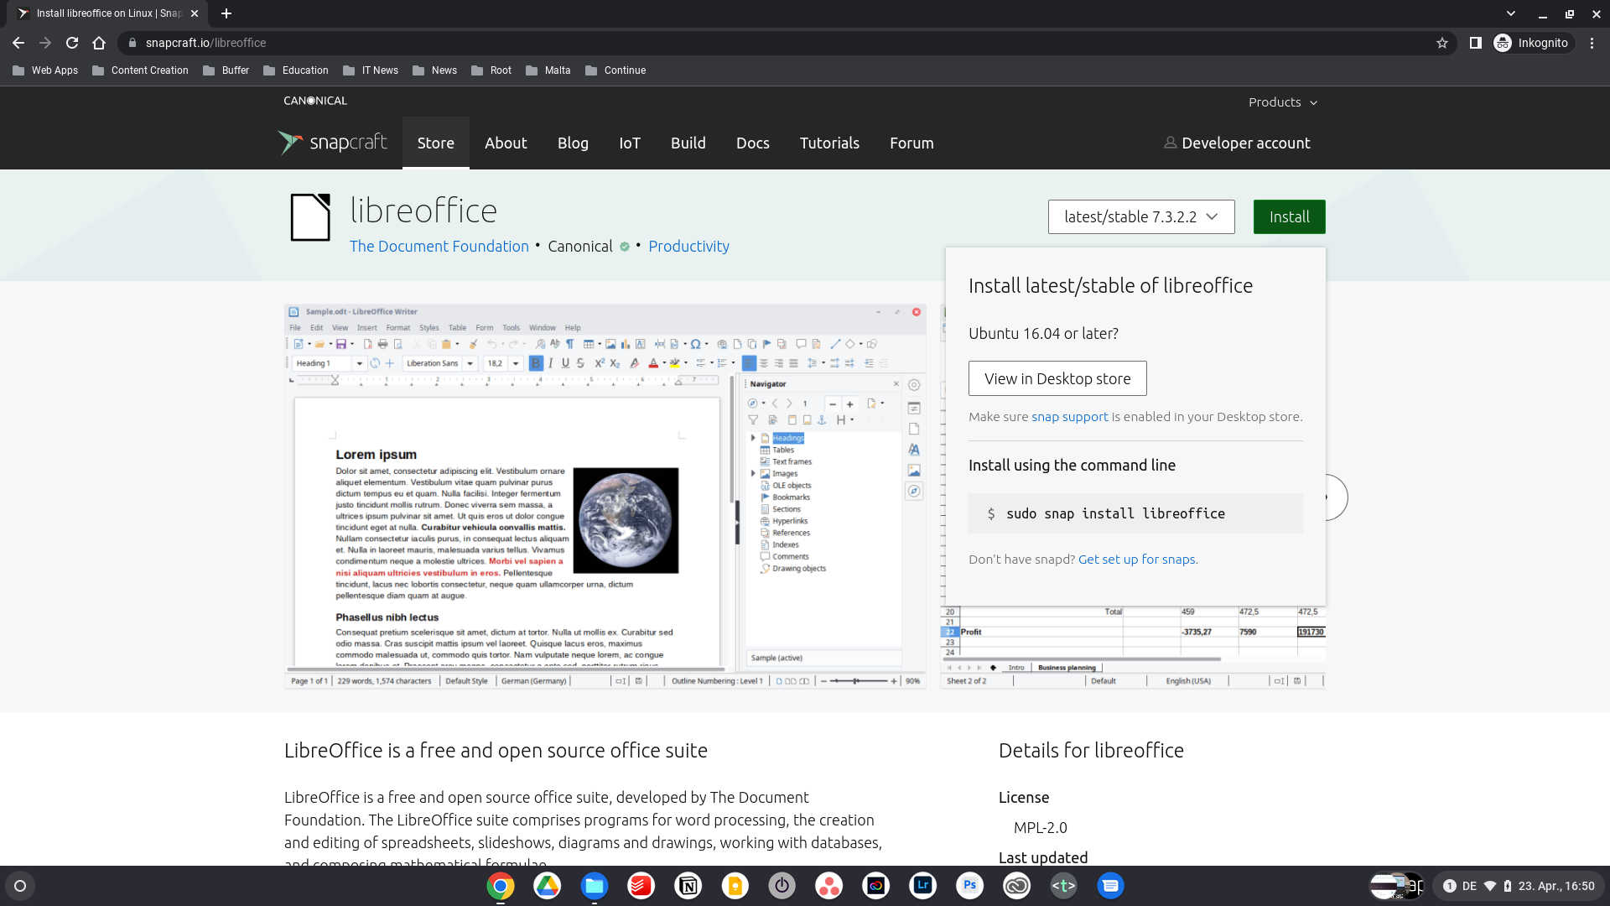Click the address bar URL

click(x=205, y=43)
